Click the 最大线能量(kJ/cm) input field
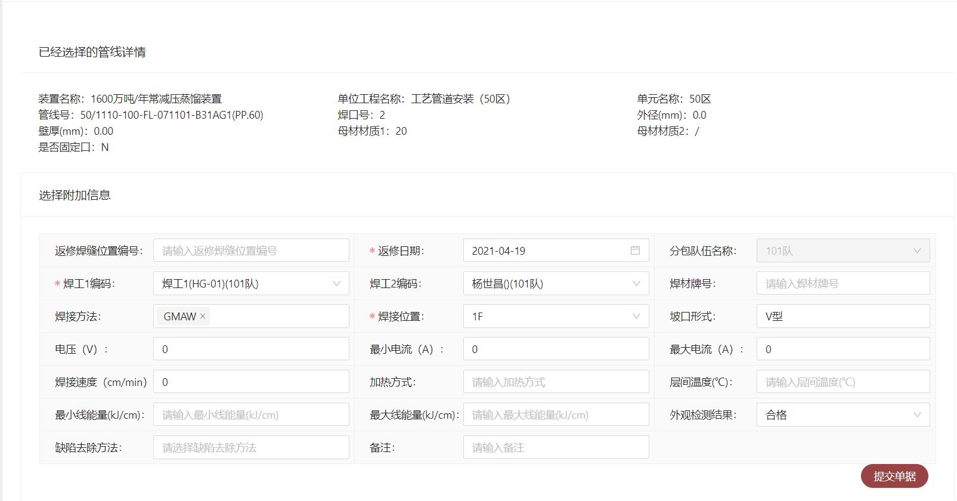The height and width of the screenshot is (501, 957). 556,415
